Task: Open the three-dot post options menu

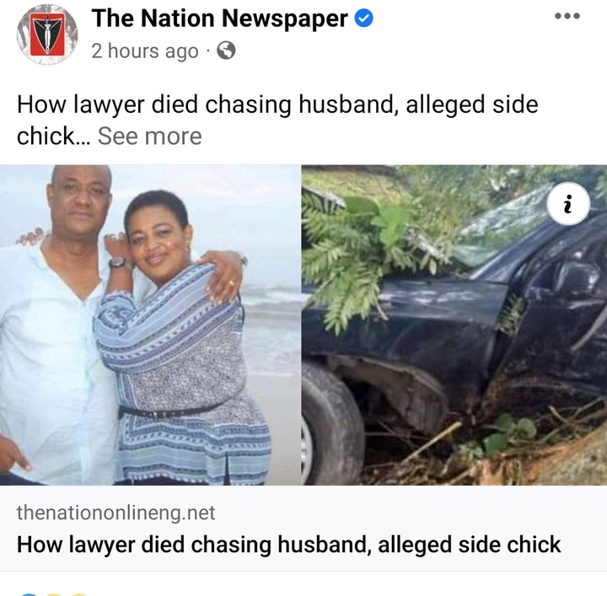Action: pos(567,16)
